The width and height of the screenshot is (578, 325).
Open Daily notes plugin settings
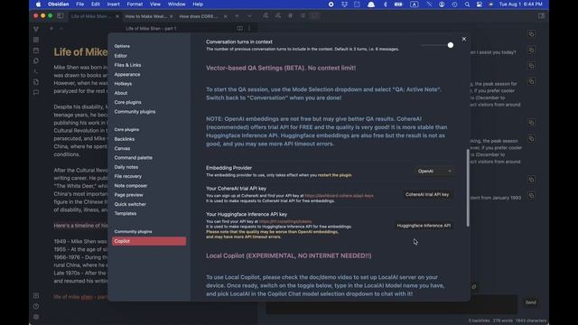(x=126, y=167)
